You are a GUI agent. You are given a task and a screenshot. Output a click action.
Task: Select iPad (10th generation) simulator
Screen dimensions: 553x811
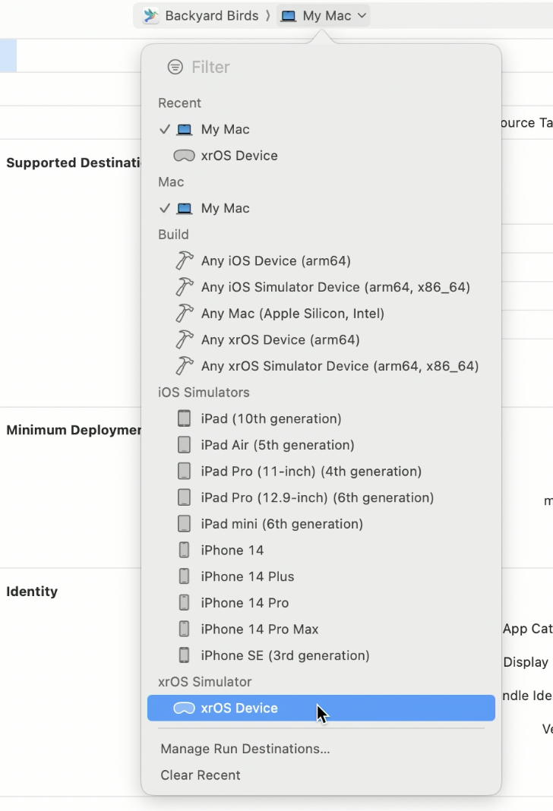point(321,418)
